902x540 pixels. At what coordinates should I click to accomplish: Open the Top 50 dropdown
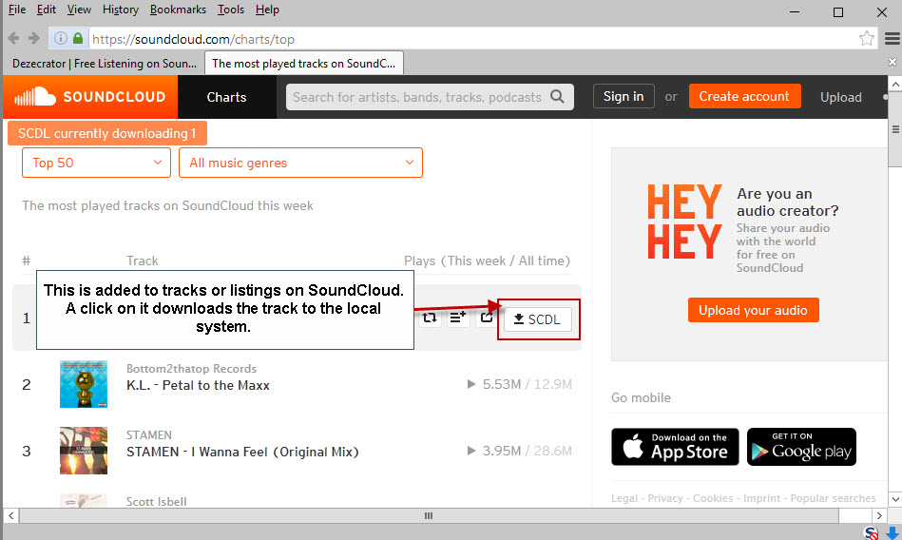[96, 163]
